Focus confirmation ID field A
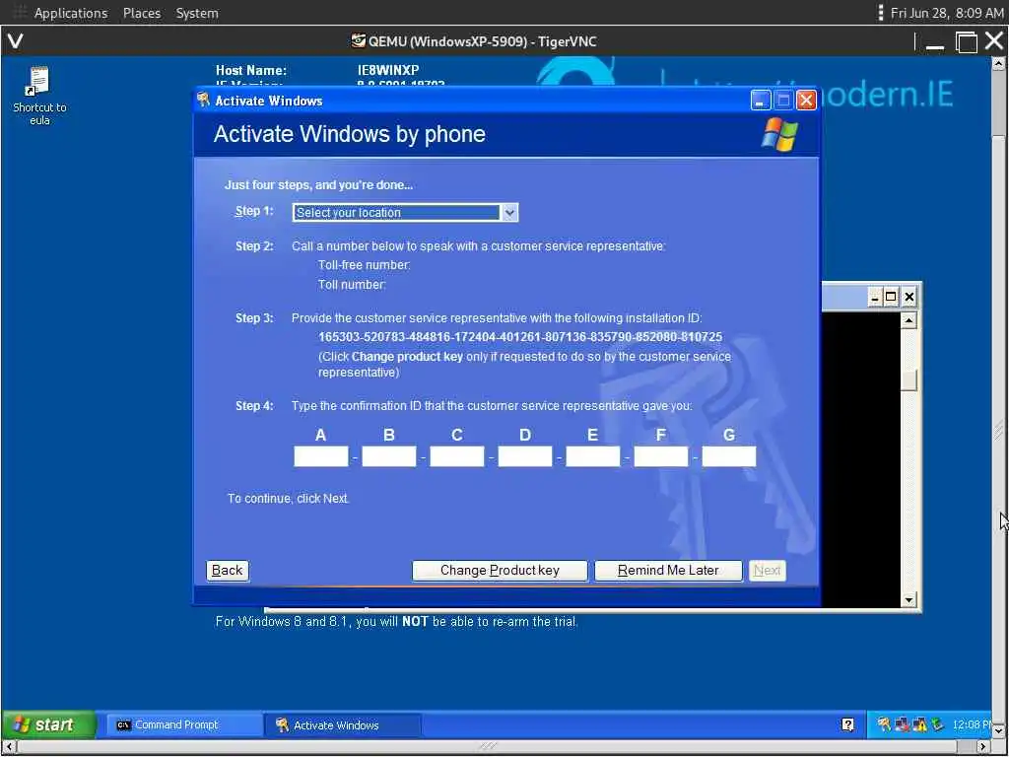 [x=321, y=456]
